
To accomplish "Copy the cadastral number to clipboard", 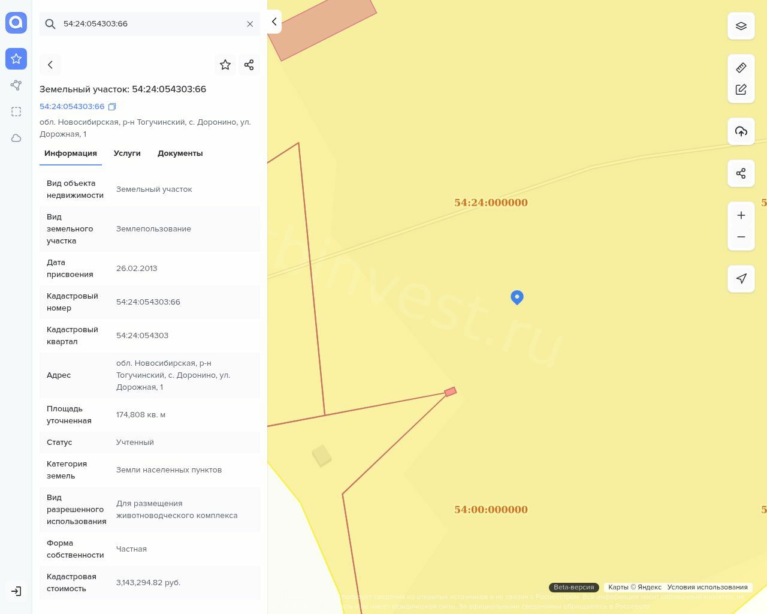I will click(112, 107).
